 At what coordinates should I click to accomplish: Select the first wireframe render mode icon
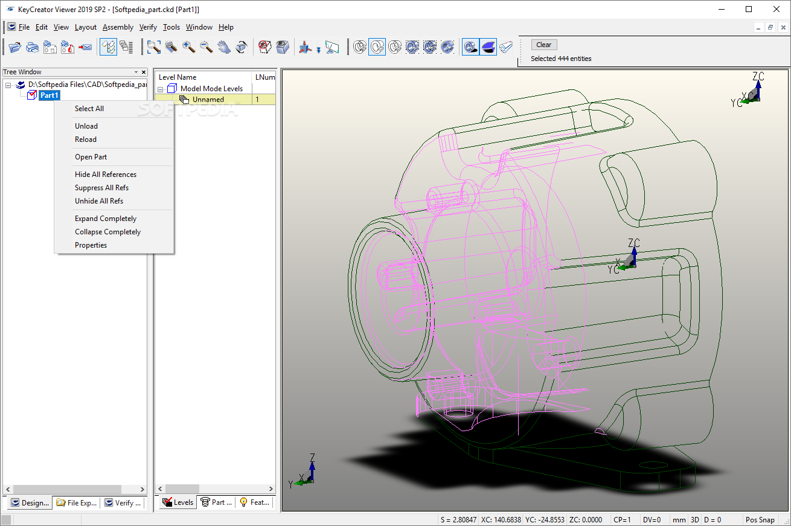(360, 47)
